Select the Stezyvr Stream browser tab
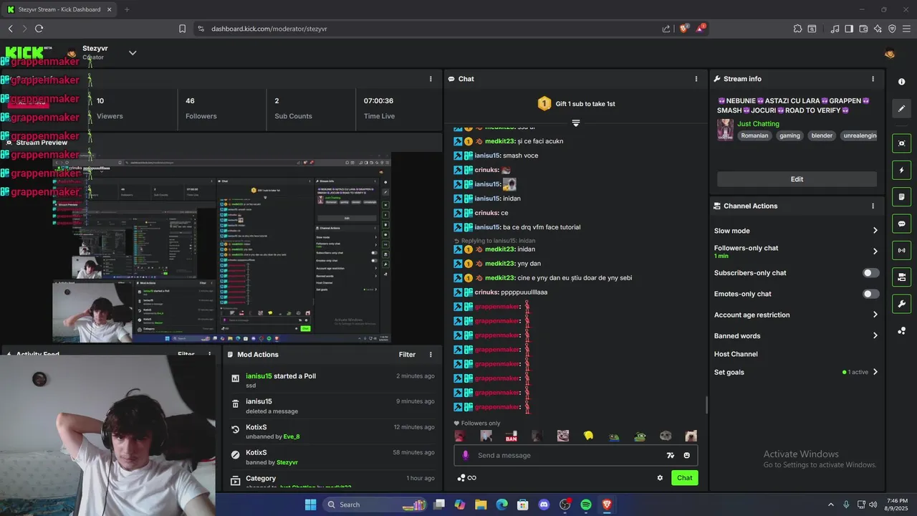Image resolution: width=917 pixels, height=516 pixels. 59,9
